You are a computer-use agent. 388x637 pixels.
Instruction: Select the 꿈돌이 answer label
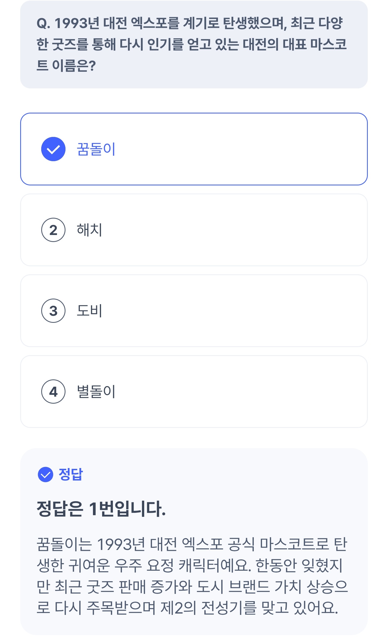96,149
